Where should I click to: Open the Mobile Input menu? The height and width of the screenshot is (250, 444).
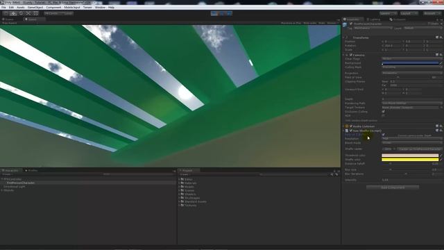click(x=72, y=8)
